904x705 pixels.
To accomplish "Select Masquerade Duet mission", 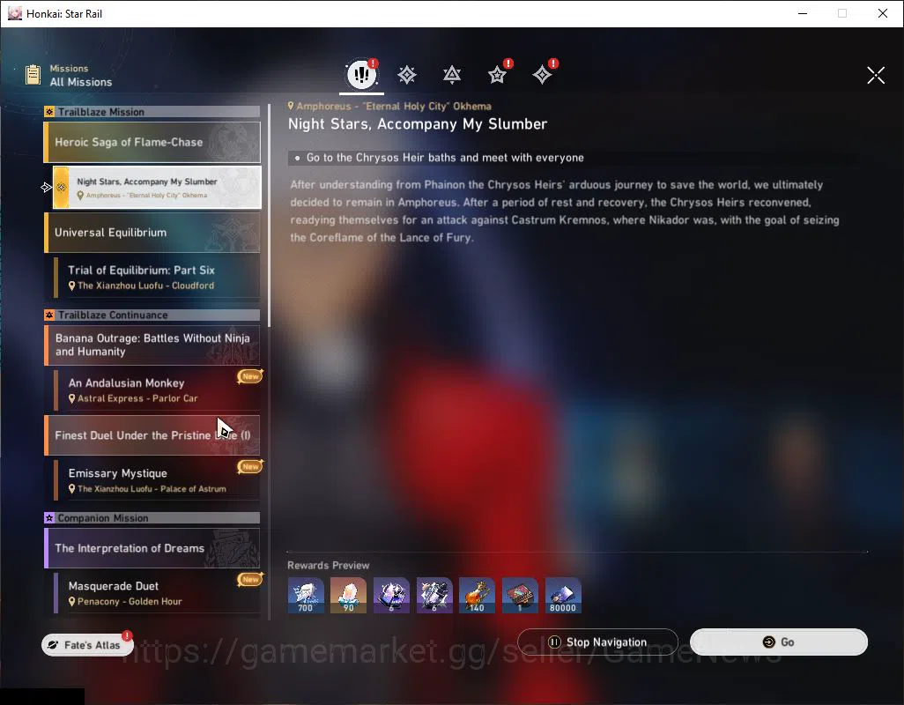I will pos(157,593).
